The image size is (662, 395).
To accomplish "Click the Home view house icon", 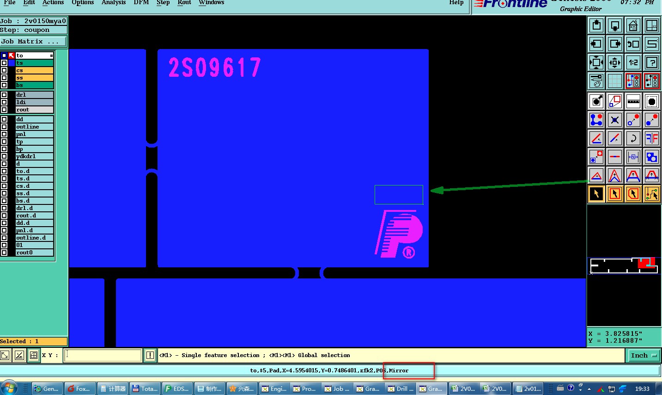I will [633, 25].
